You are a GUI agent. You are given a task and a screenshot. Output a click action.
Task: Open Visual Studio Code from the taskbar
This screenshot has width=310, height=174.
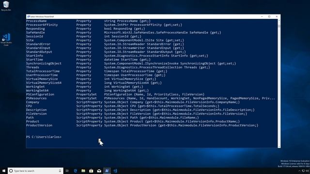point(115,171)
